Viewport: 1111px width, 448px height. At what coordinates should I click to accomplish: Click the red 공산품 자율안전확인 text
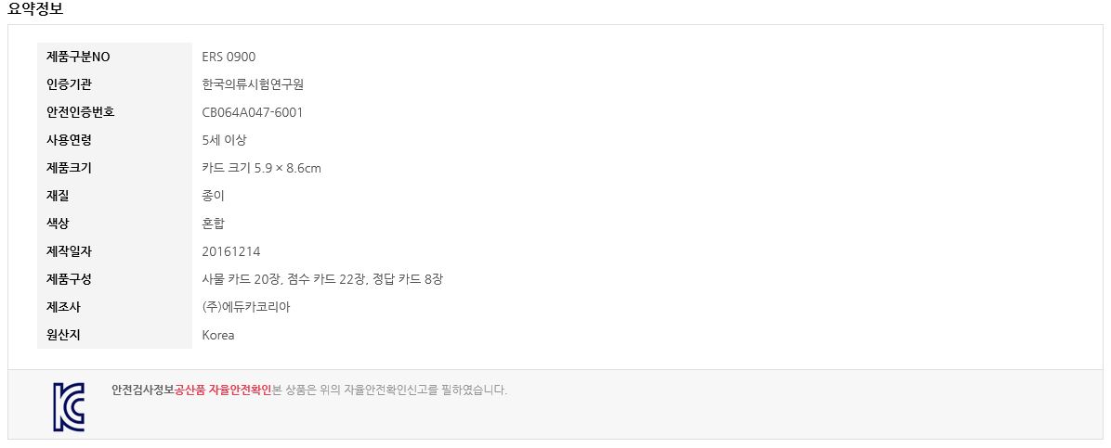click(223, 390)
